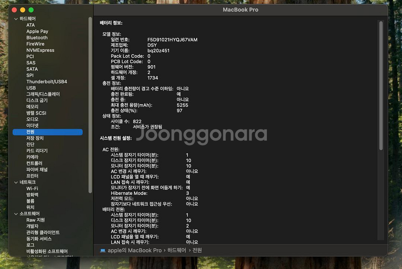Open Apple Pay in sidebar
This screenshot has height=269, width=402.
pyautogui.click(x=37, y=31)
